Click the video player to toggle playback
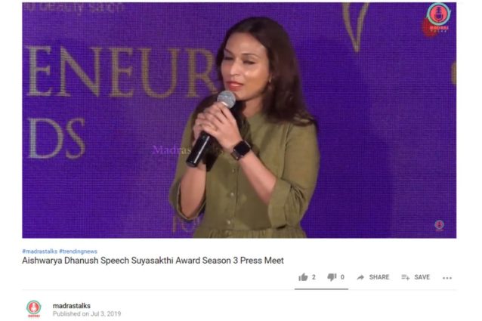Image resolution: width=482 pixels, height=321 pixels. (239, 120)
